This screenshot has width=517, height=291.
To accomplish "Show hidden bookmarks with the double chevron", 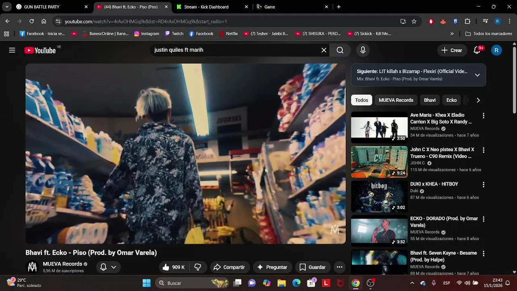I will [452, 34].
